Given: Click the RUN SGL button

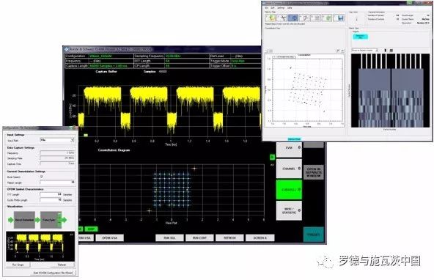Looking at the screenshot, I should pyautogui.click(x=169, y=238).
